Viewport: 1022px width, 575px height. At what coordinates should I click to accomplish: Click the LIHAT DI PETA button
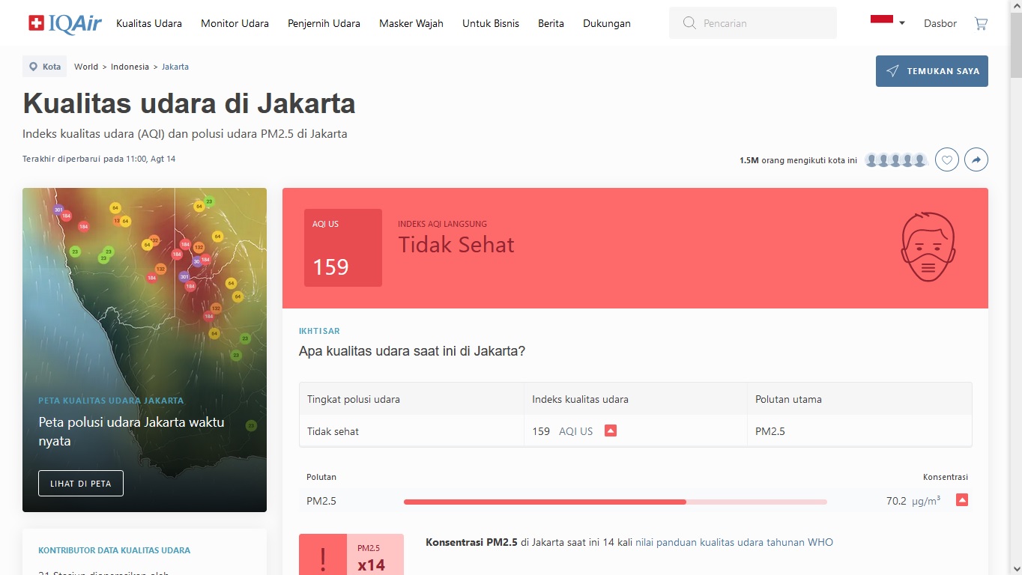point(81,484)
